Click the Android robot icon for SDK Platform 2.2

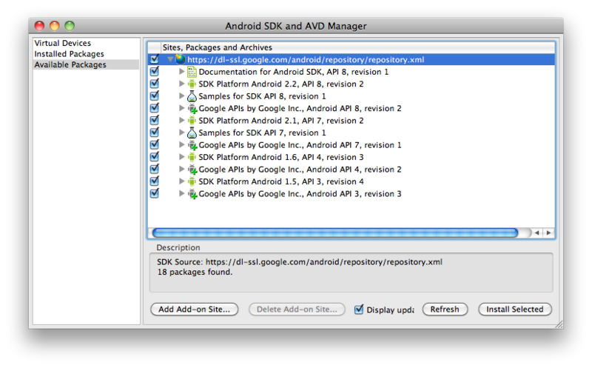click(x=192, y=84)
